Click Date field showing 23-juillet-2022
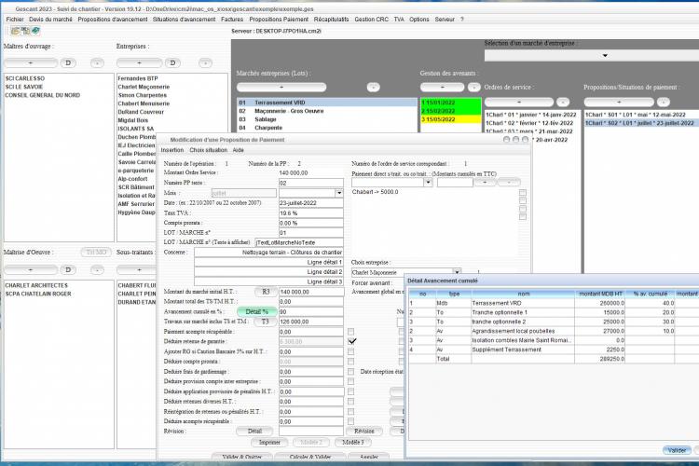 (310, 203)
